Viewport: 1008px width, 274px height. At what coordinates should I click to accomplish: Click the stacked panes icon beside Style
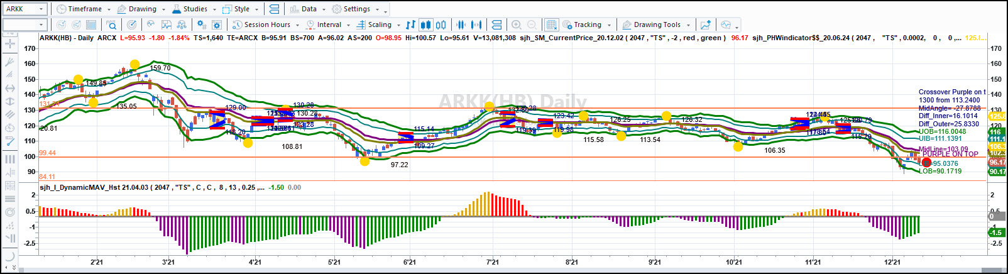(274, 9)
